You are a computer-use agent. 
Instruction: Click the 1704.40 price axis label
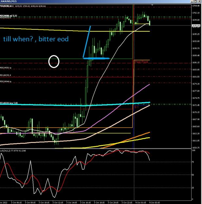(x=196, y=6)
